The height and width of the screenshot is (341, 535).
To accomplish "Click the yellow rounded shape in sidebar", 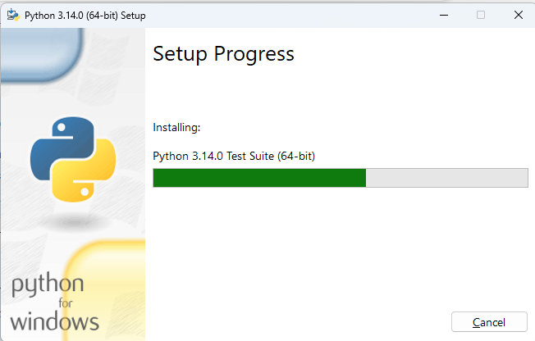I will (105, 290).
